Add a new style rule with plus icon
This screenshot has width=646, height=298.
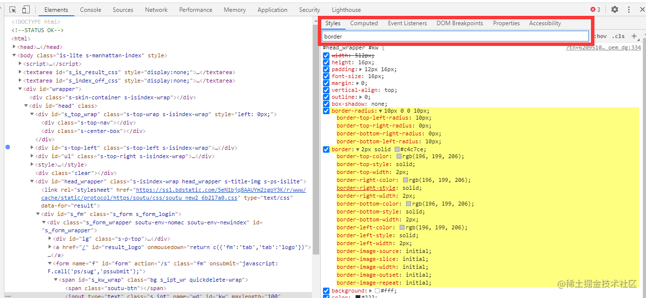[x=634, y=36]
